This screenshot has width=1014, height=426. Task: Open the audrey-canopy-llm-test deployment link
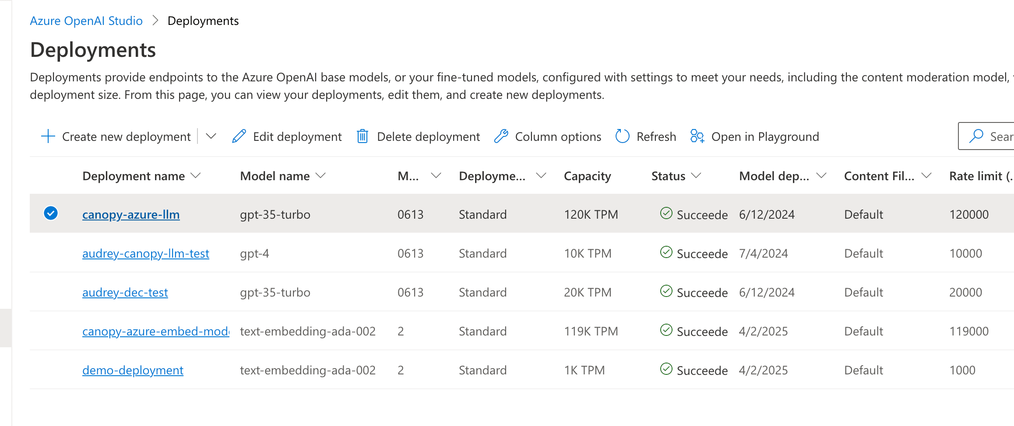(145, 254)
